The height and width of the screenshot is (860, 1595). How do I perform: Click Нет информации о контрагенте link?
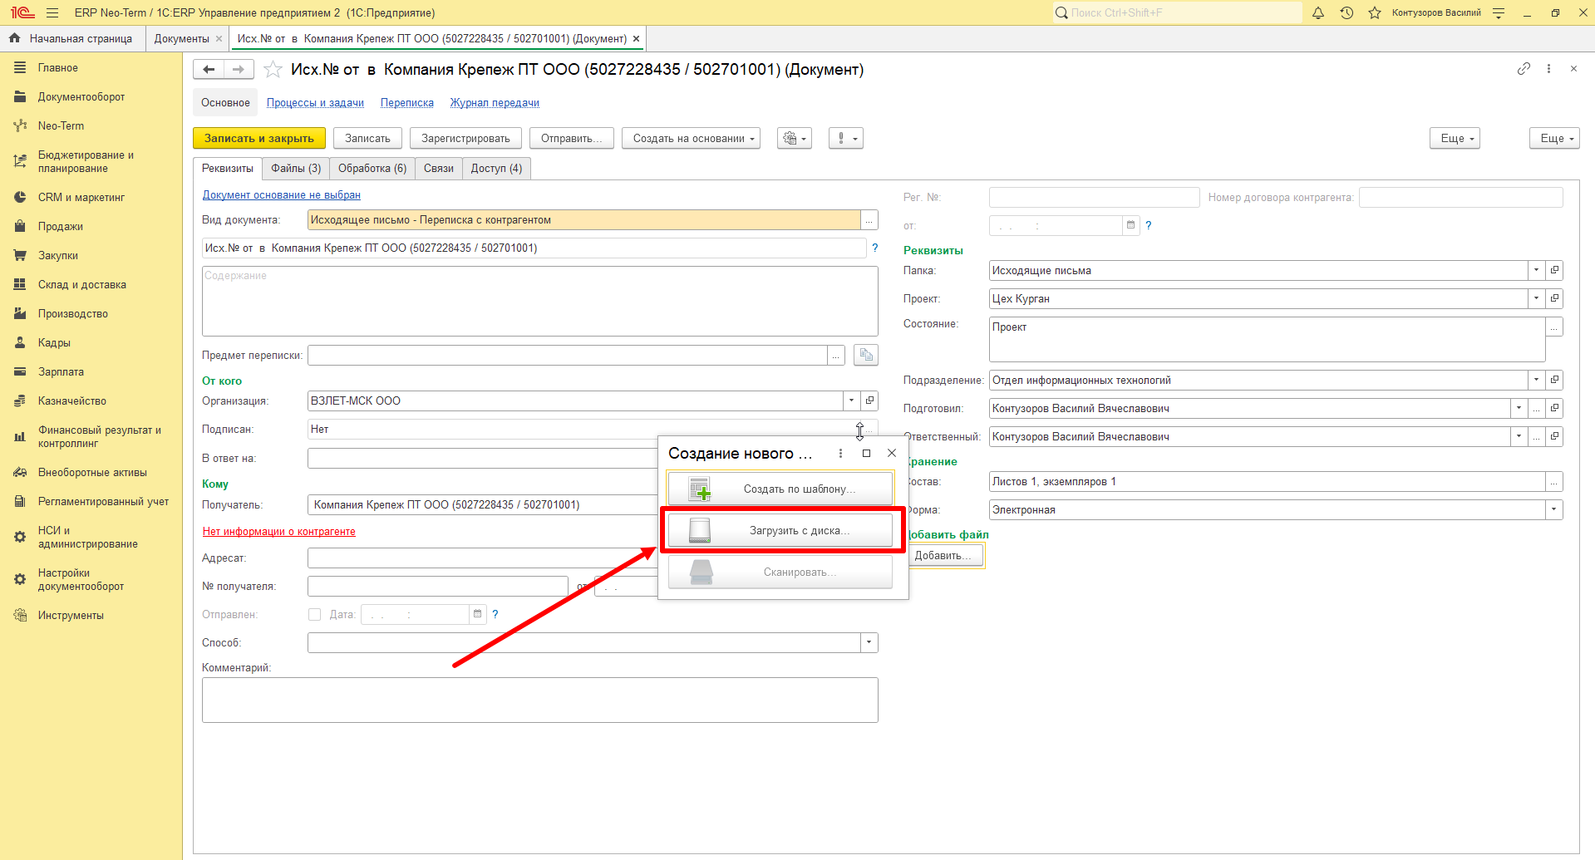click(279, 532)
